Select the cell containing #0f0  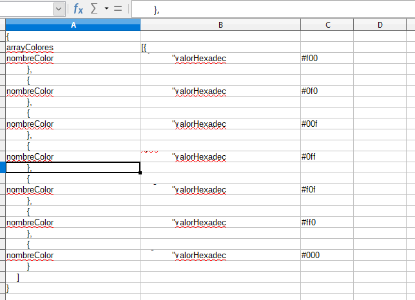pos(327,91)
